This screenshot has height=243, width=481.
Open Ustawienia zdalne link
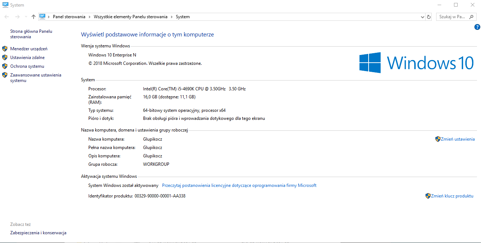coord(27,58)
